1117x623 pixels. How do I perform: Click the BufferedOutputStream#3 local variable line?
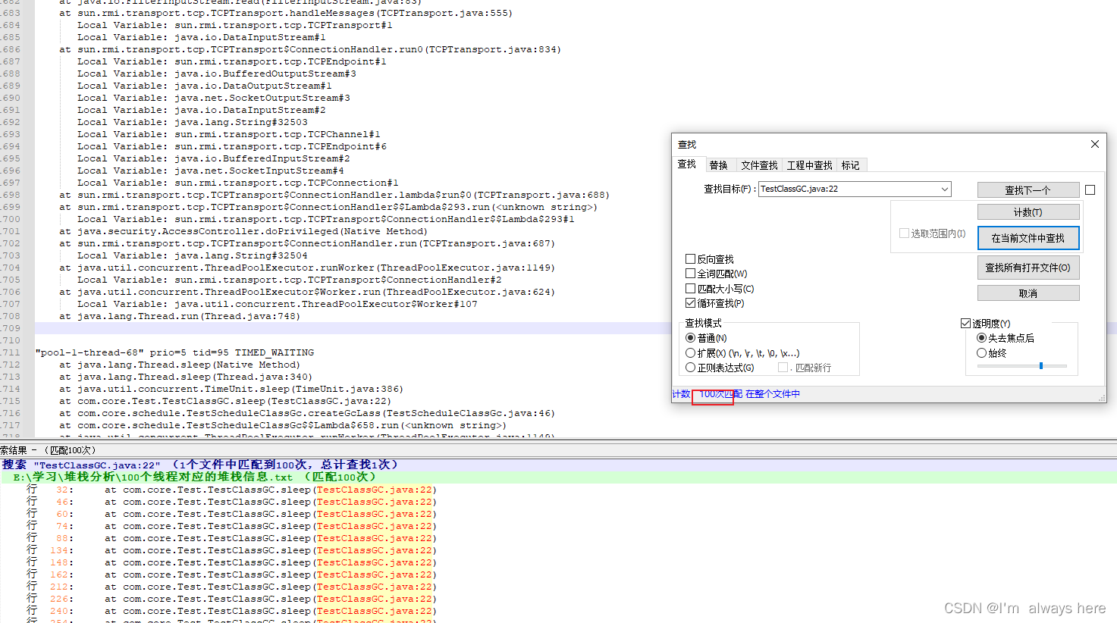217,74
